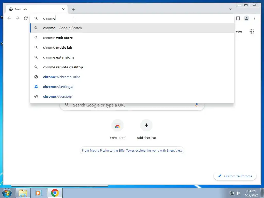Click the Chrome taskbar icon
Screen dimensions: 264x198
coord(55,193)
